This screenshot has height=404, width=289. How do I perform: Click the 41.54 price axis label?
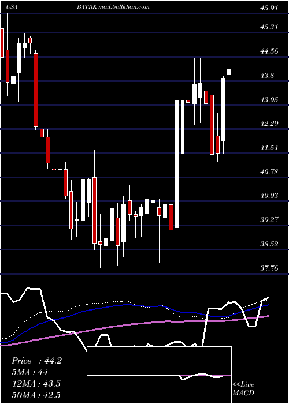coord(269,148)
